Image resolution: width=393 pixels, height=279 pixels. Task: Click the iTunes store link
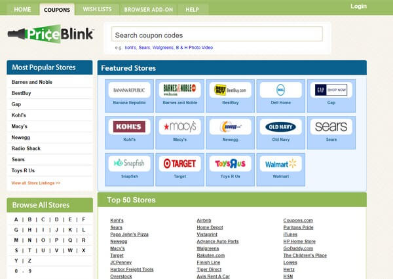[290, 234]
